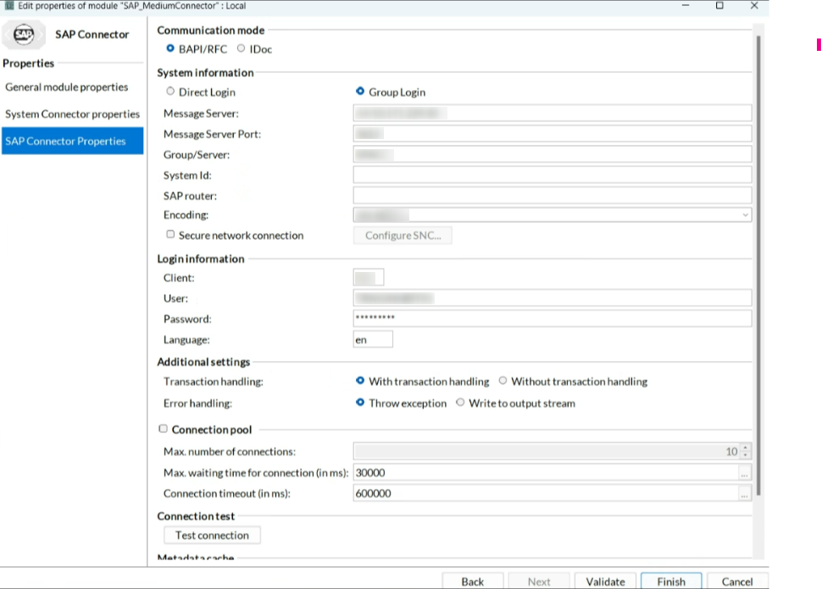
Task: Enable the Connection pool checkbox
Action: tap(163, 429)
